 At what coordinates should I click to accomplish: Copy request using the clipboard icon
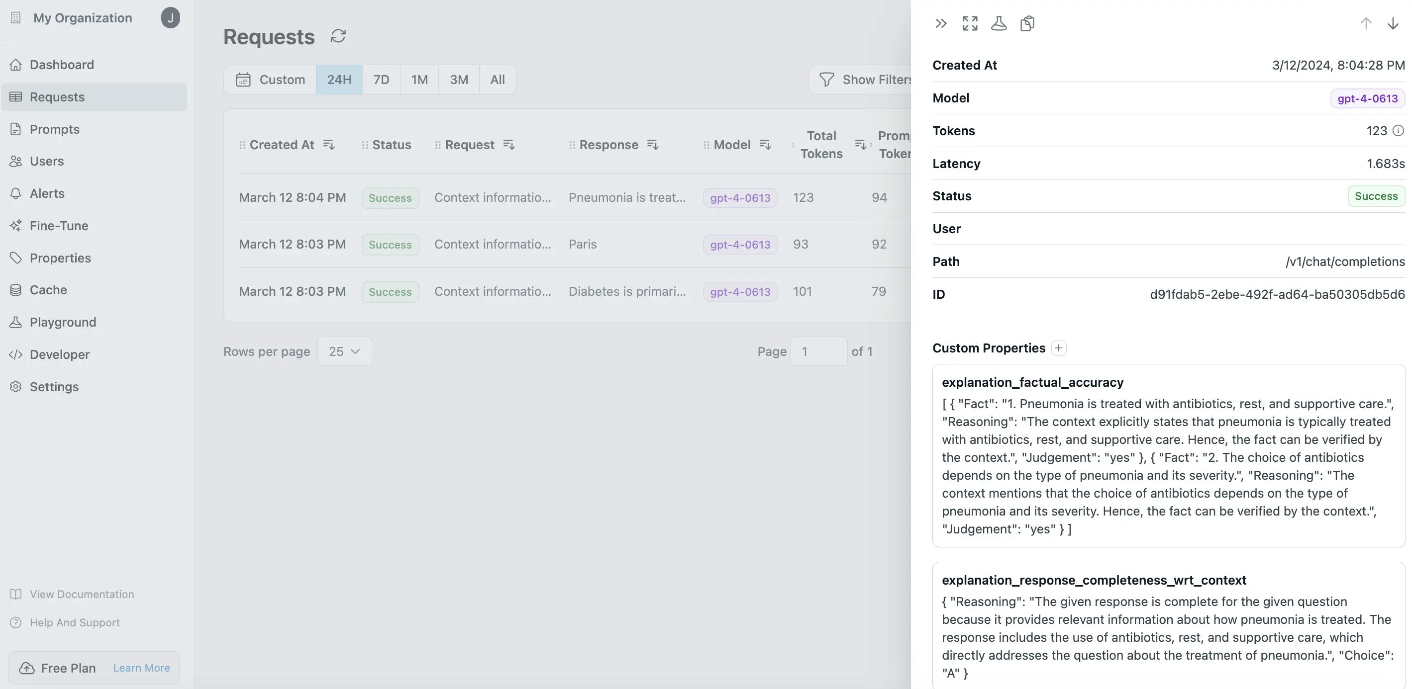[1027, 23]
